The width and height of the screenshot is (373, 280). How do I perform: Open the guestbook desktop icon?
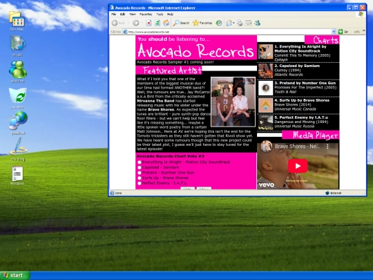tap(18, 121)
